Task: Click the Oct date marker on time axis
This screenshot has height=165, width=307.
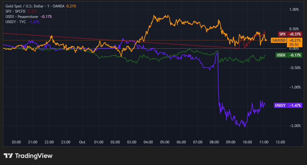Action: (82, 142)
